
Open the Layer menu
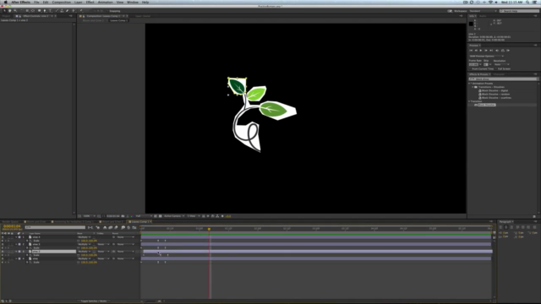pyautogui.click(x=79, y=2)
